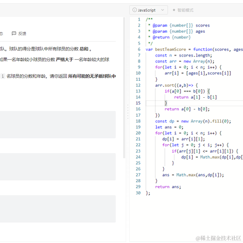Click the line 'dp[i] = arr[i][1];'
This screenshot has width=243, height=243.
[x=183, y=139]
